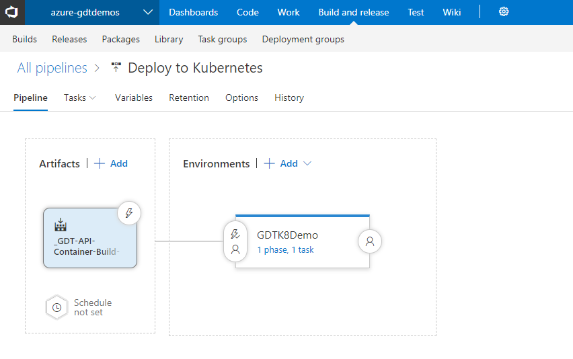
Task: Select the _GDT-API-Container-Build artifact card
Action: [90, 238]
